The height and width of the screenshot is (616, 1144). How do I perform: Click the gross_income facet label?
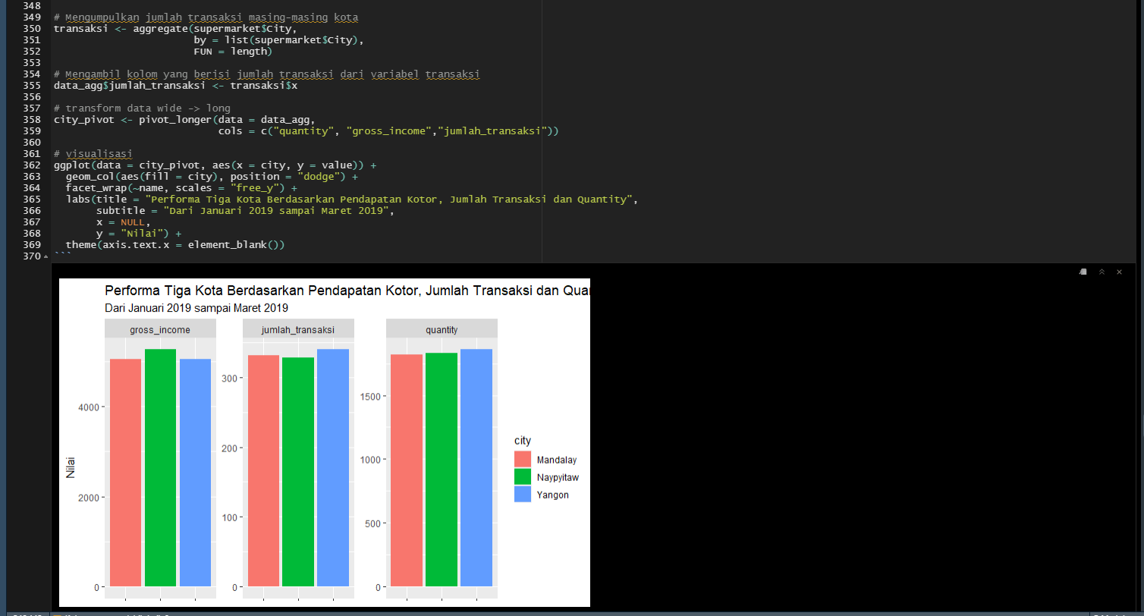(160, 328)
